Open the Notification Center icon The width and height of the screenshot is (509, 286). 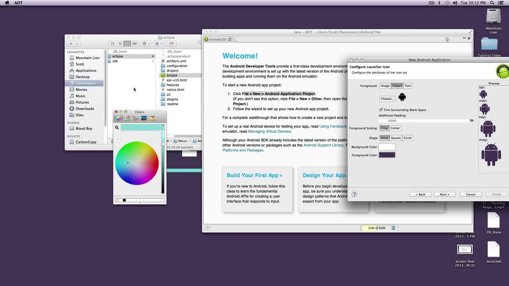(x=501, y=3)
